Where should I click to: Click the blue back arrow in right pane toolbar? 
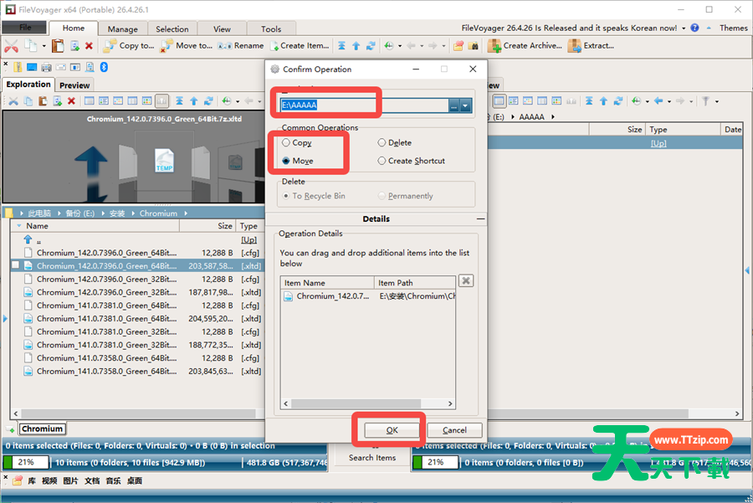pyautogui.click(x=658, y=101)
